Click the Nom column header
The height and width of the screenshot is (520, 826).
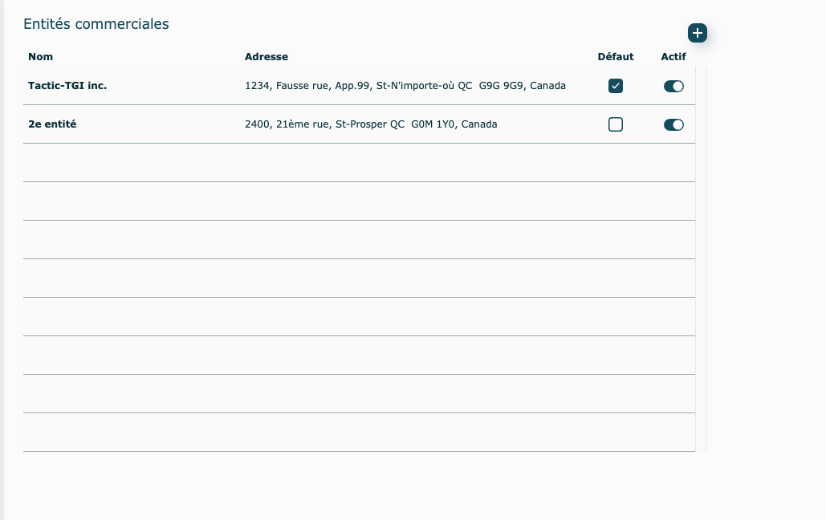pos(41,57)
